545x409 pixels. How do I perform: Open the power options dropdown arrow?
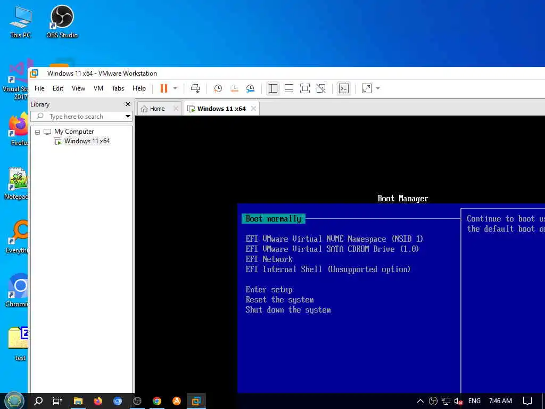tap(175, 88)
